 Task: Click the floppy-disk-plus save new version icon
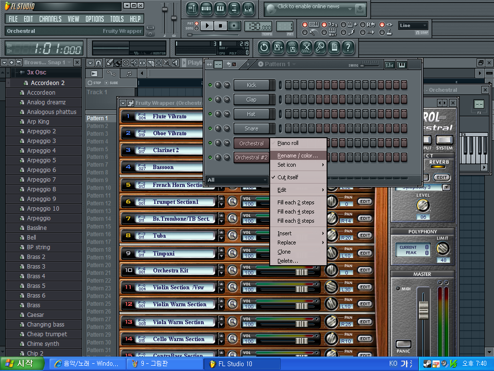[x=278, y=48]
